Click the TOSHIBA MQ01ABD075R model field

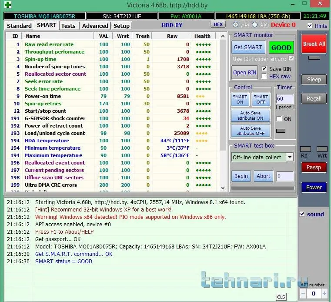[44, 16]
